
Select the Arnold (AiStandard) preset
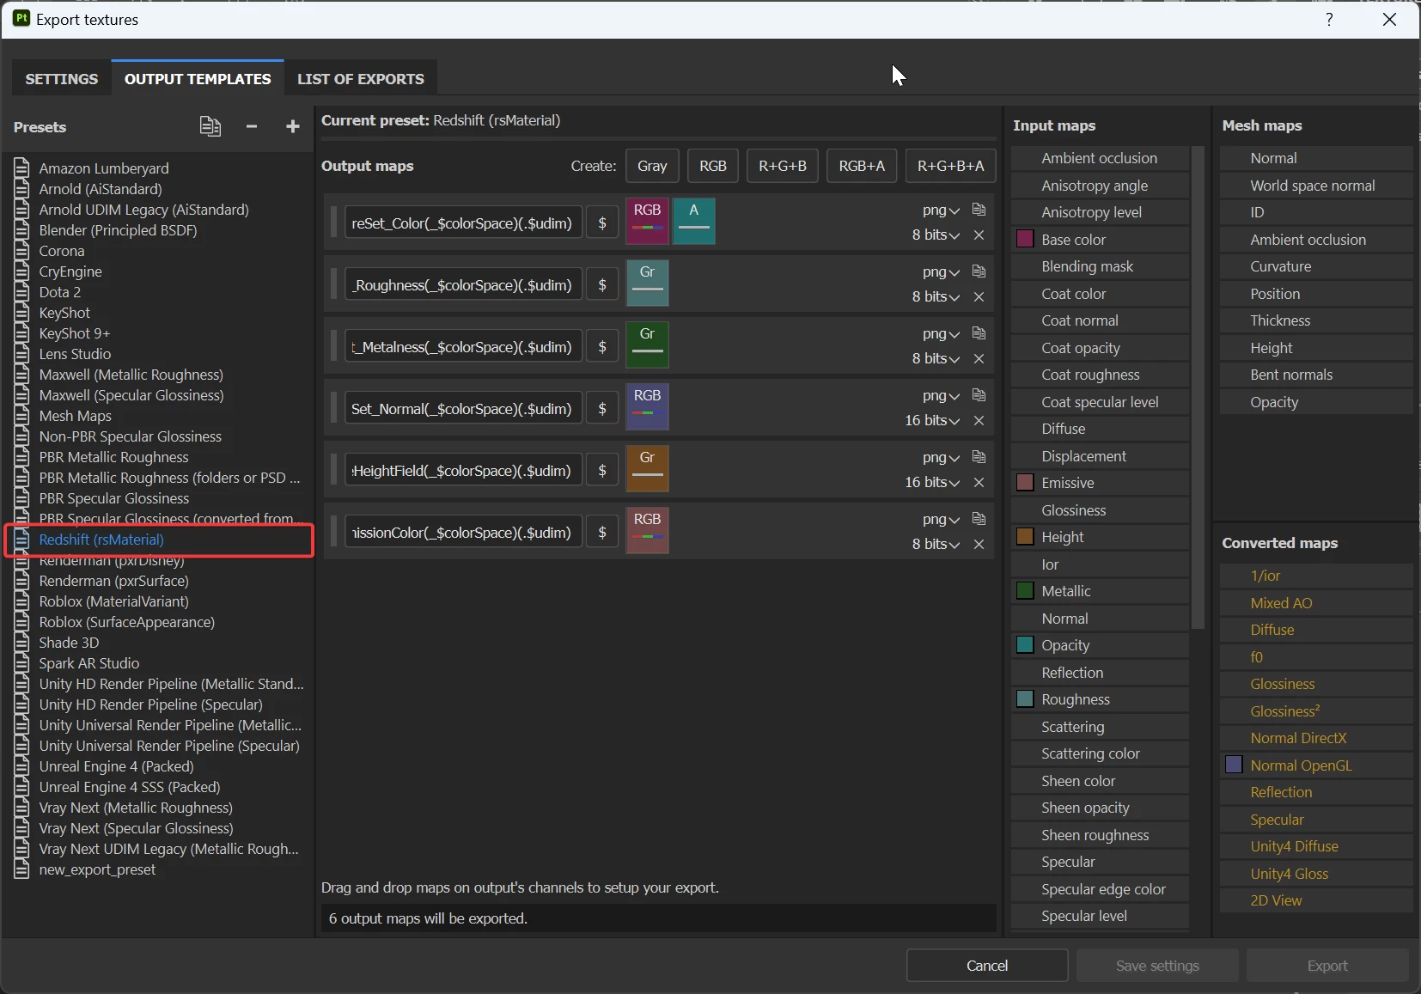pyautogui.click(x=101, y=189)
